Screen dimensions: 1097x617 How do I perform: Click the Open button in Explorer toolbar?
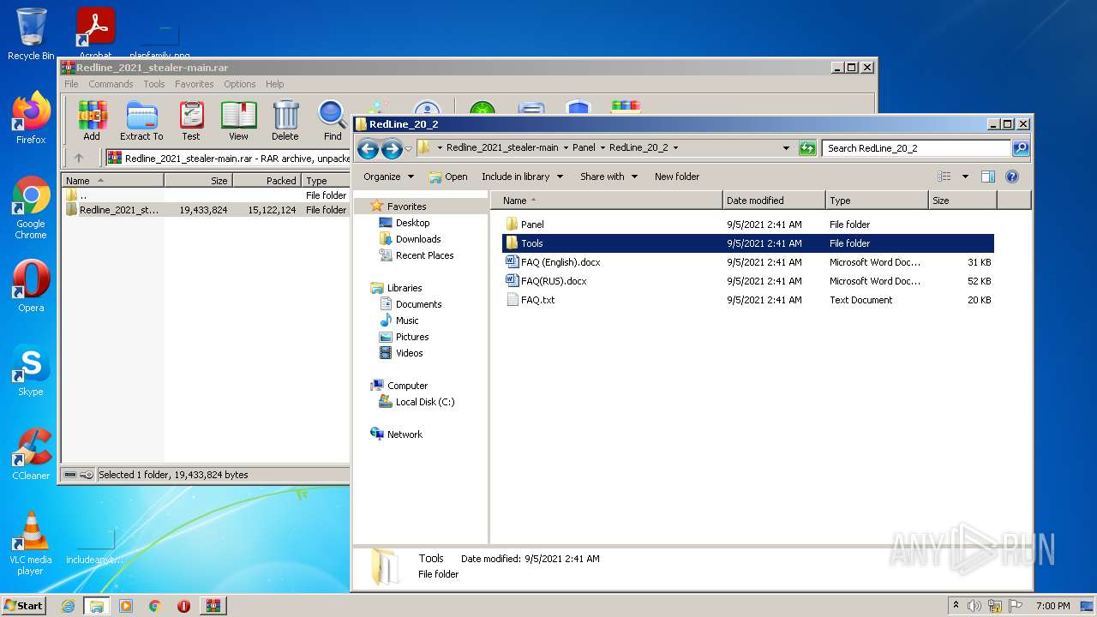pyautogui.click(x=448, y=177)
